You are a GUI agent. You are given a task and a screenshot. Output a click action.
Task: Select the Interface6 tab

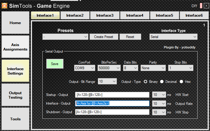pyautogui.click(x=194, y=15)
